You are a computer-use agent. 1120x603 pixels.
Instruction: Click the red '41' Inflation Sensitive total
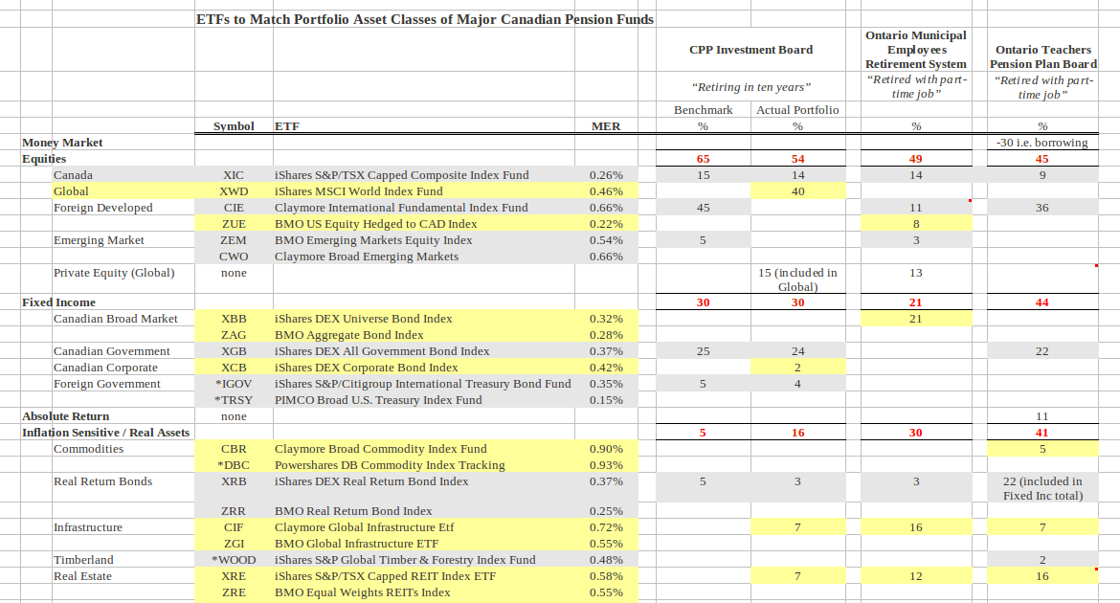point(1042,433)
